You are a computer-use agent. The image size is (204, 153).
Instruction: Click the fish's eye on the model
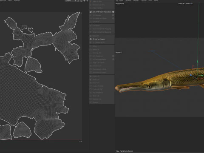[x=149, y=87]
